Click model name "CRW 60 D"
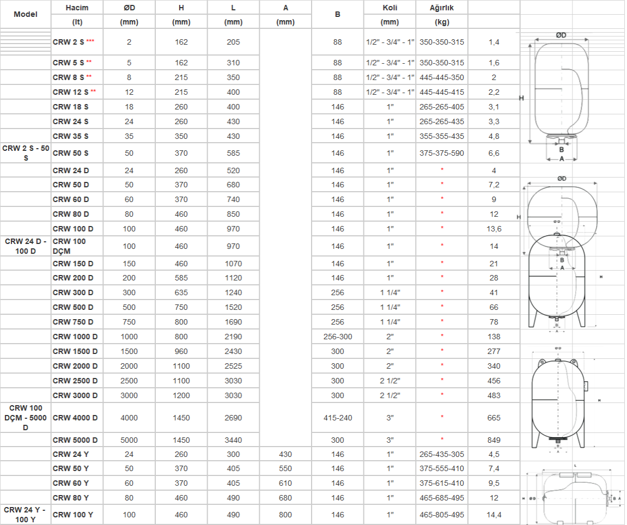This screenshot has height=525, width=627. 71,199
